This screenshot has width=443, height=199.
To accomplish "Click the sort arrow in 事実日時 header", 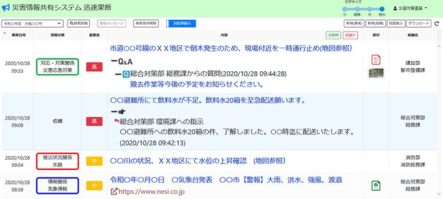I will [x=4, y=33].
